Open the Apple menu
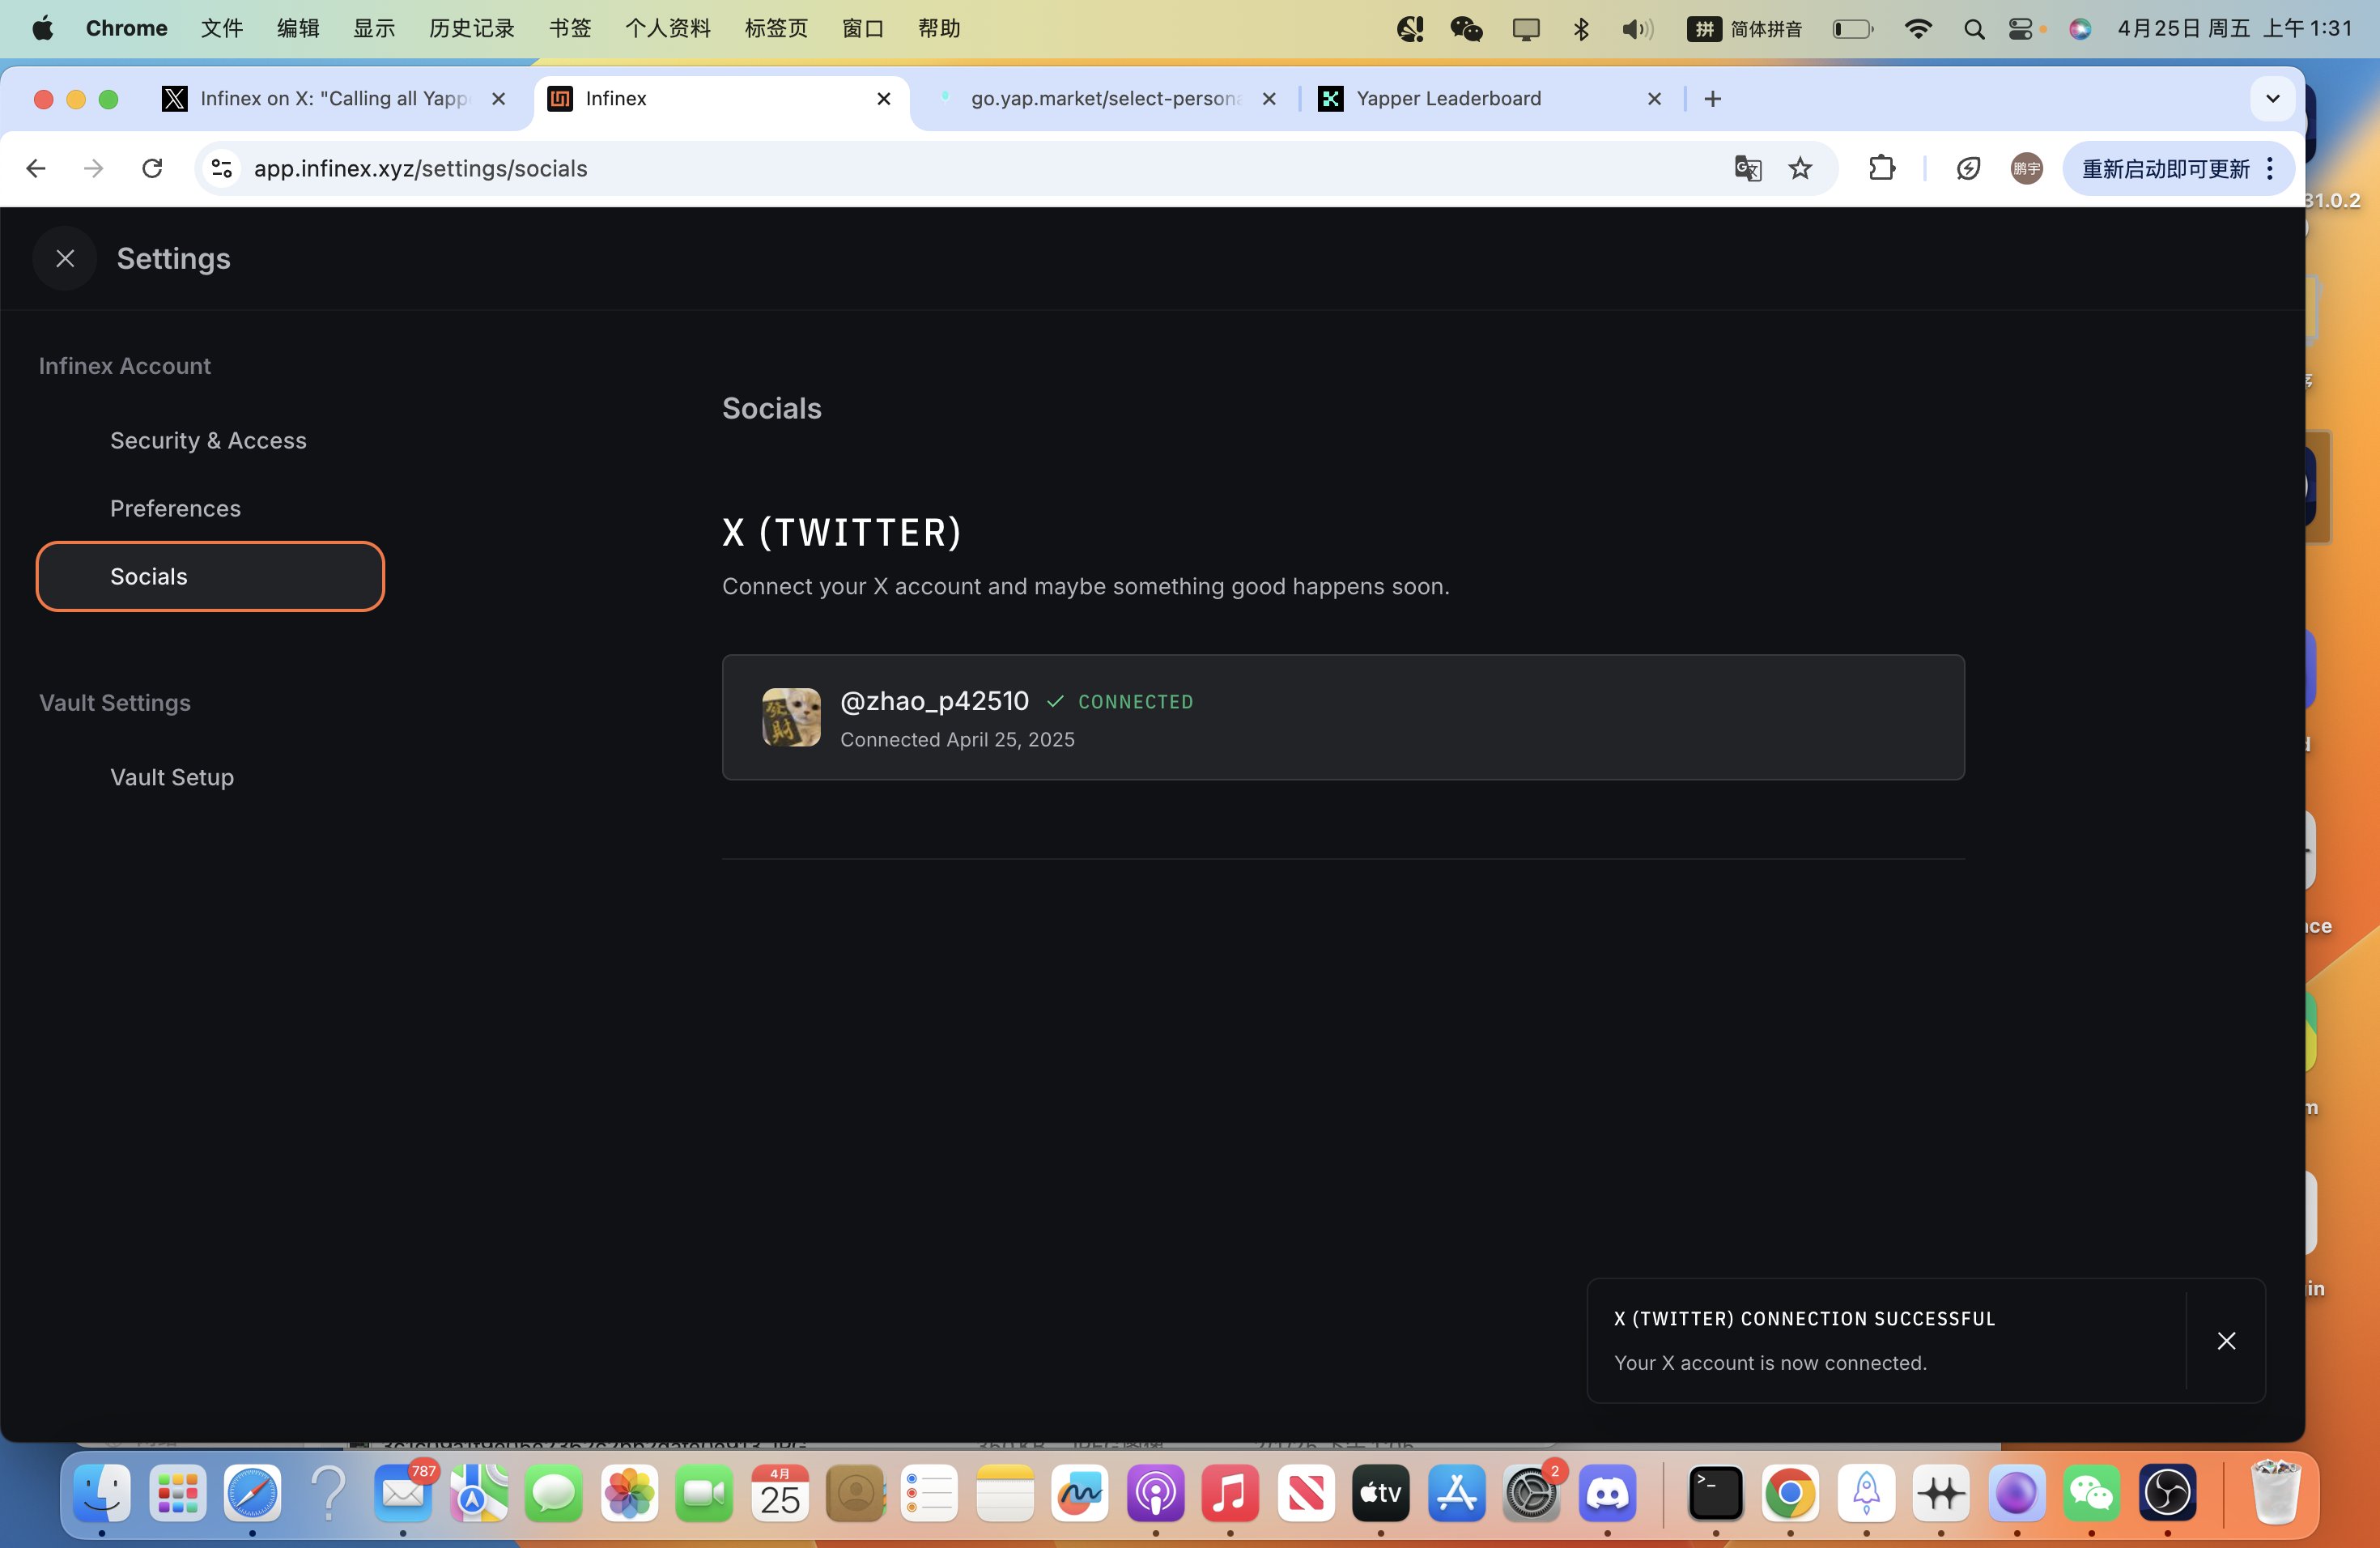The image size is (2380, 1548). point(42,28)
